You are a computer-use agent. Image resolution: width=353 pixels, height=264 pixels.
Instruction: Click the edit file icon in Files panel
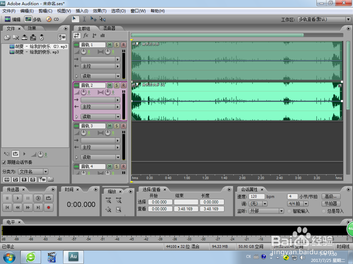(33, 38)
